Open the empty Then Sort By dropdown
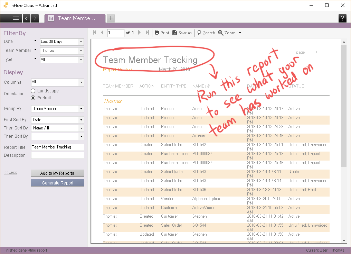Image resolution: width=351 pixels, height=254 pixels. 58,136
